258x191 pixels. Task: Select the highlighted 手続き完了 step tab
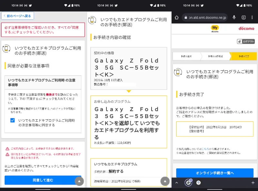pyautogui.click(x=244, y=56)
